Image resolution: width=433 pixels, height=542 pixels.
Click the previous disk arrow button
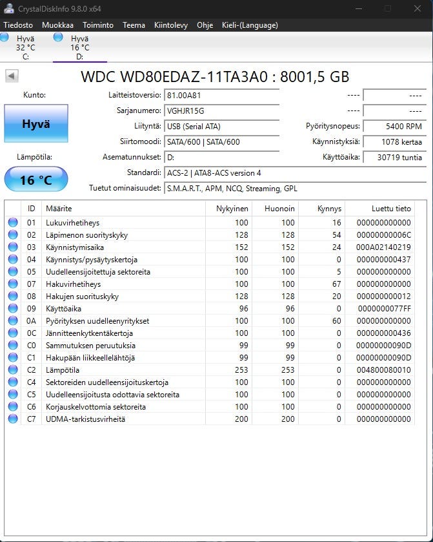tap(12, 76)
